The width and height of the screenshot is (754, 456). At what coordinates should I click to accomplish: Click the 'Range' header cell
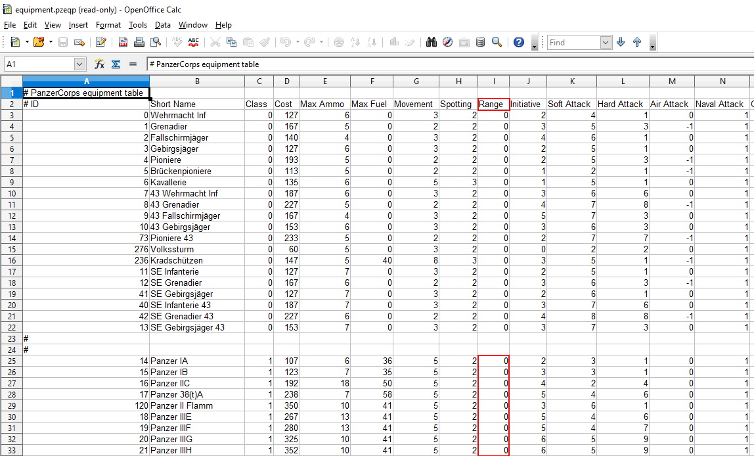point(494,104)
